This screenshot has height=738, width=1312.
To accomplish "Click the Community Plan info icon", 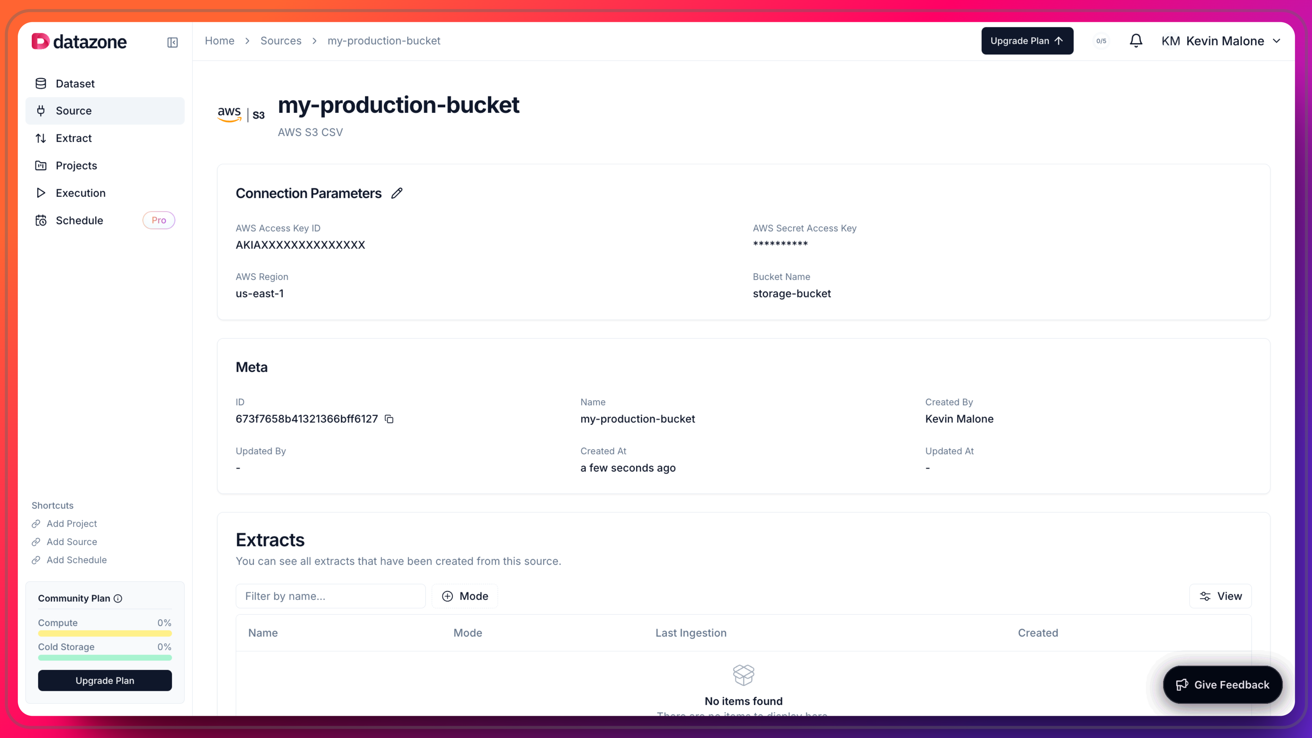I will tap(118, 599).
